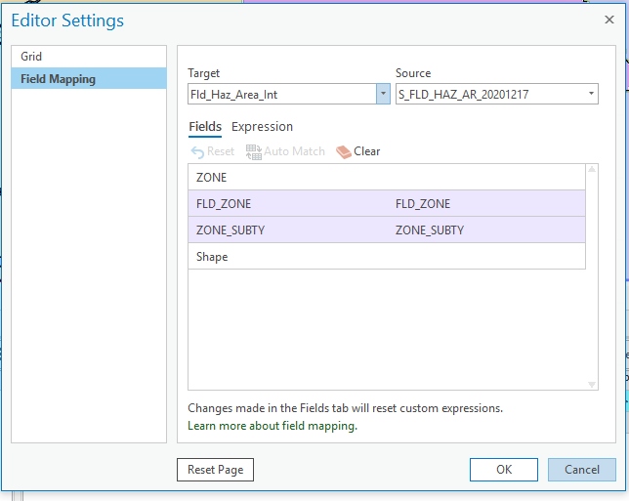Select the Shape field row
629x501 pixels.
(387, 256)
